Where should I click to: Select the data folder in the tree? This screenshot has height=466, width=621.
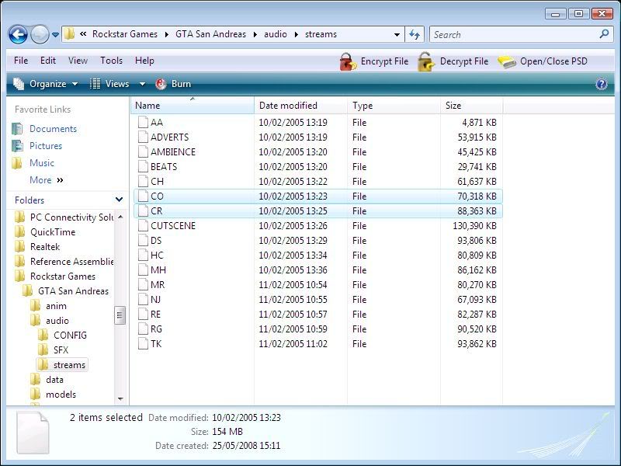pyautogui.click(x=54, y=380)
